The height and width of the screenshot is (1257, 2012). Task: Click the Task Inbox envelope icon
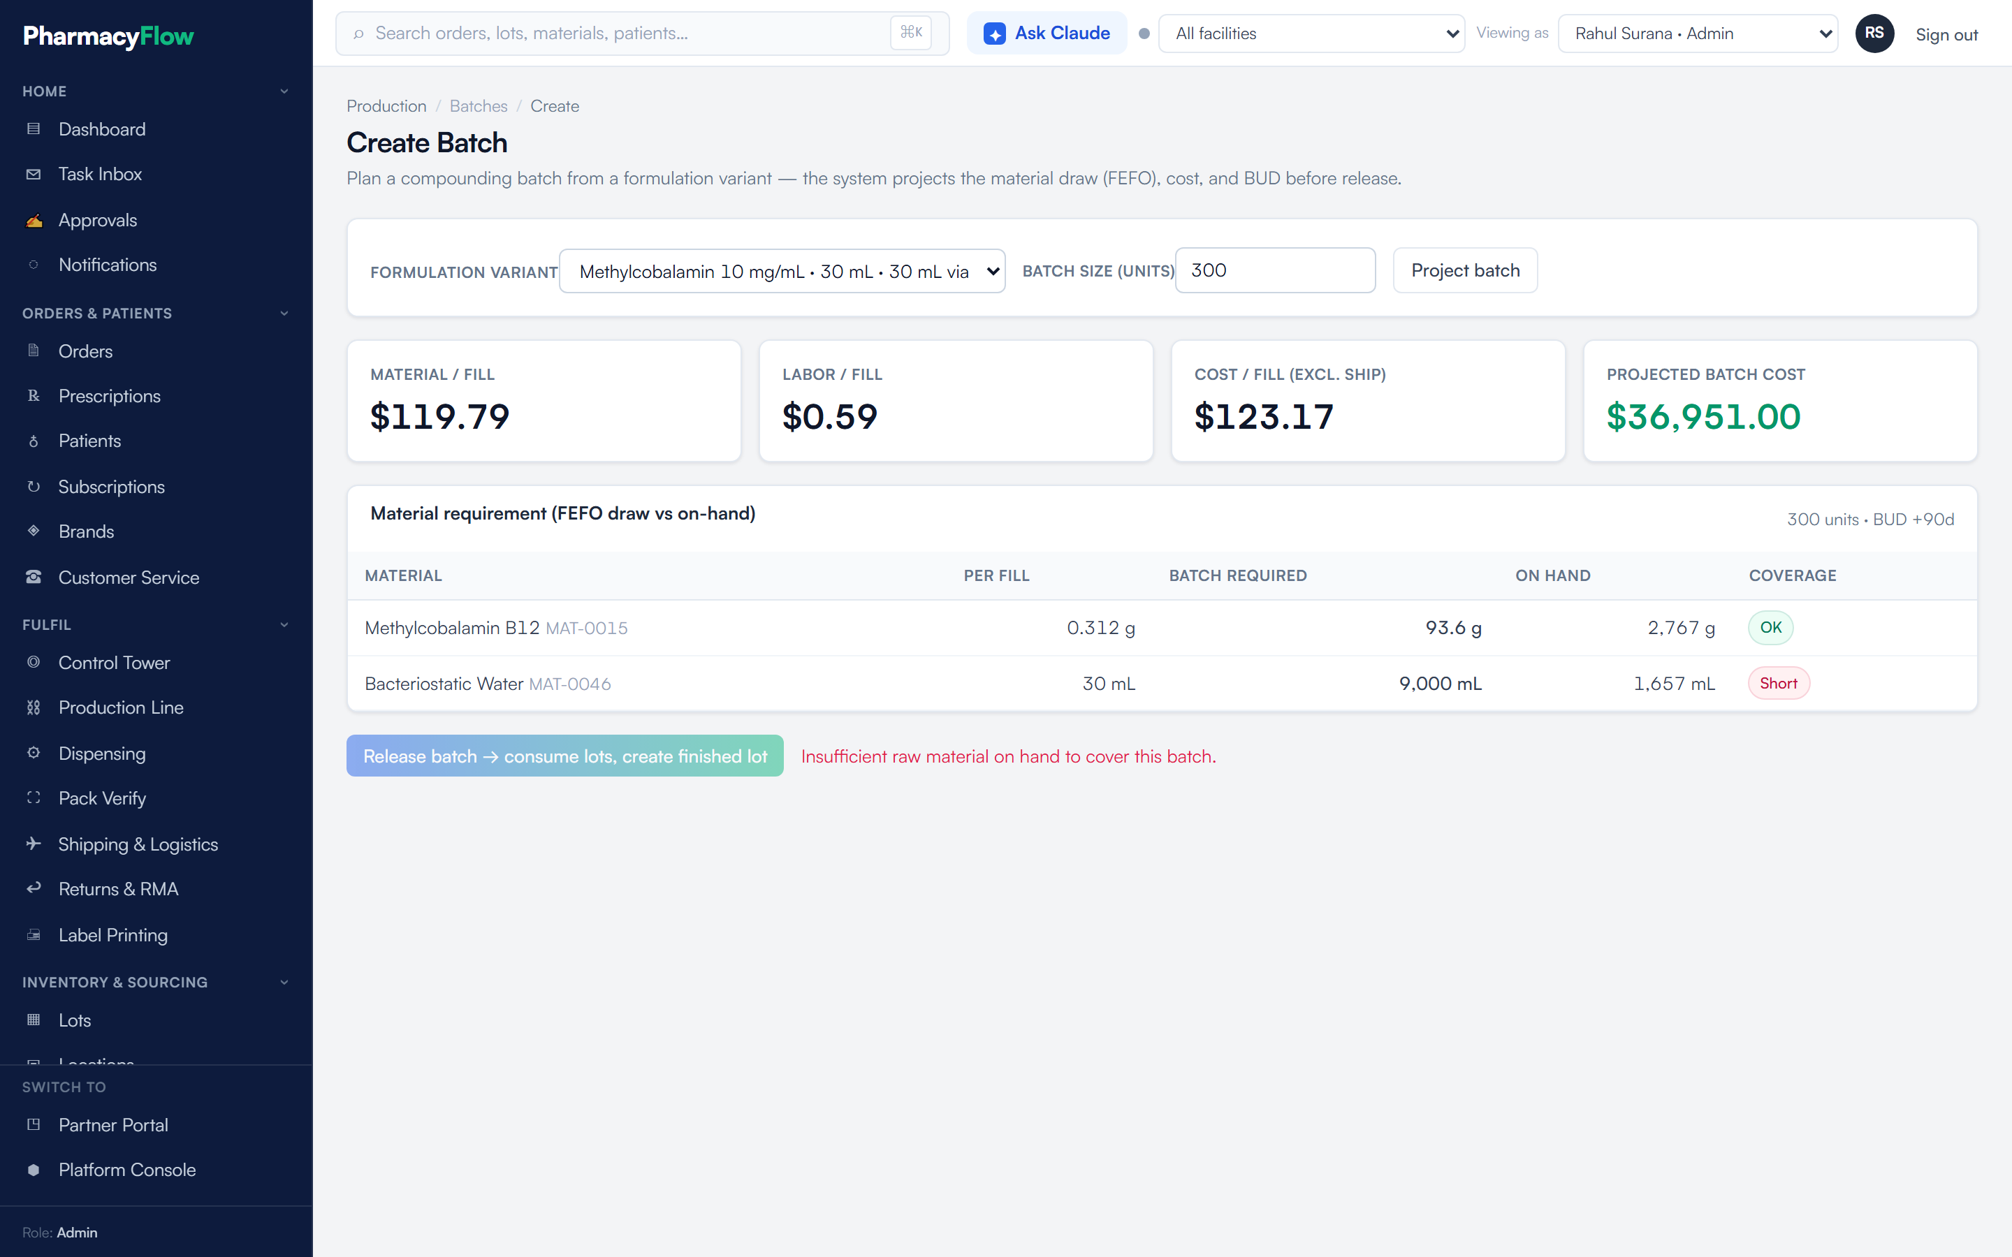34,174
